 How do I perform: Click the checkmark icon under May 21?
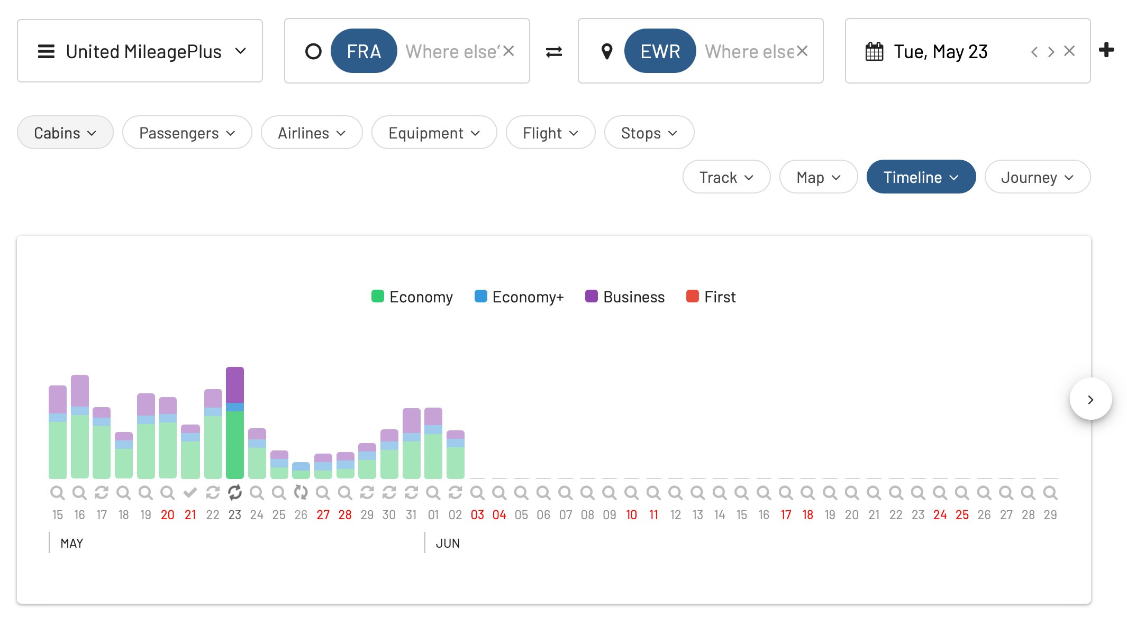[190, 493]
